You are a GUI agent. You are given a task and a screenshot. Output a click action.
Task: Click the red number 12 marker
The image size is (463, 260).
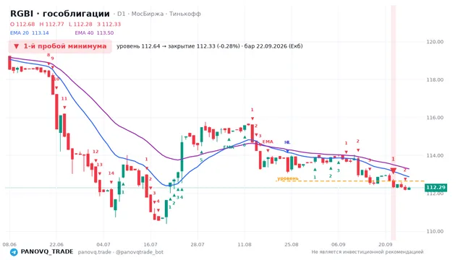[95, 152]
